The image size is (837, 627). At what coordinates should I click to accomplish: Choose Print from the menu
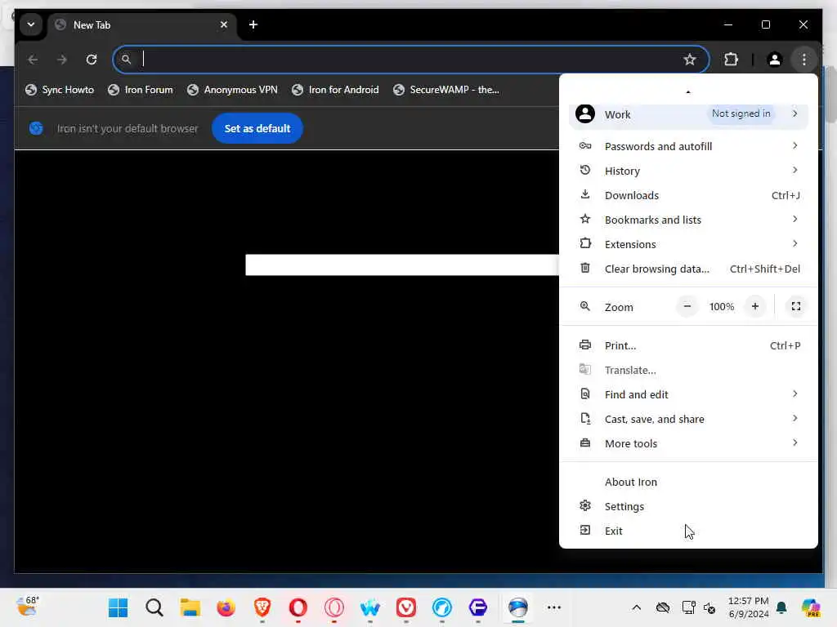coord(688,345)
